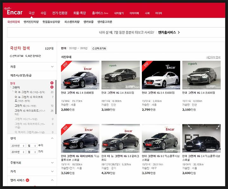Screen dimensions: 228x189
Task: Open 더 뉴 그랜저 4,270만원 photo
Action: coord(121,138)
